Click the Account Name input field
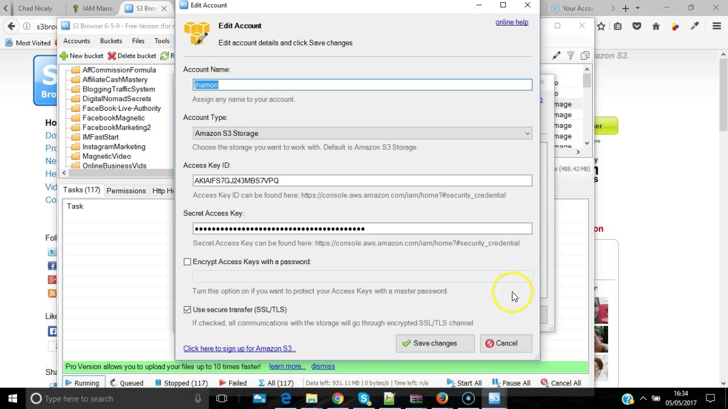Image resolution: width=728 pixels, height=409 pixels. [362, 85]
